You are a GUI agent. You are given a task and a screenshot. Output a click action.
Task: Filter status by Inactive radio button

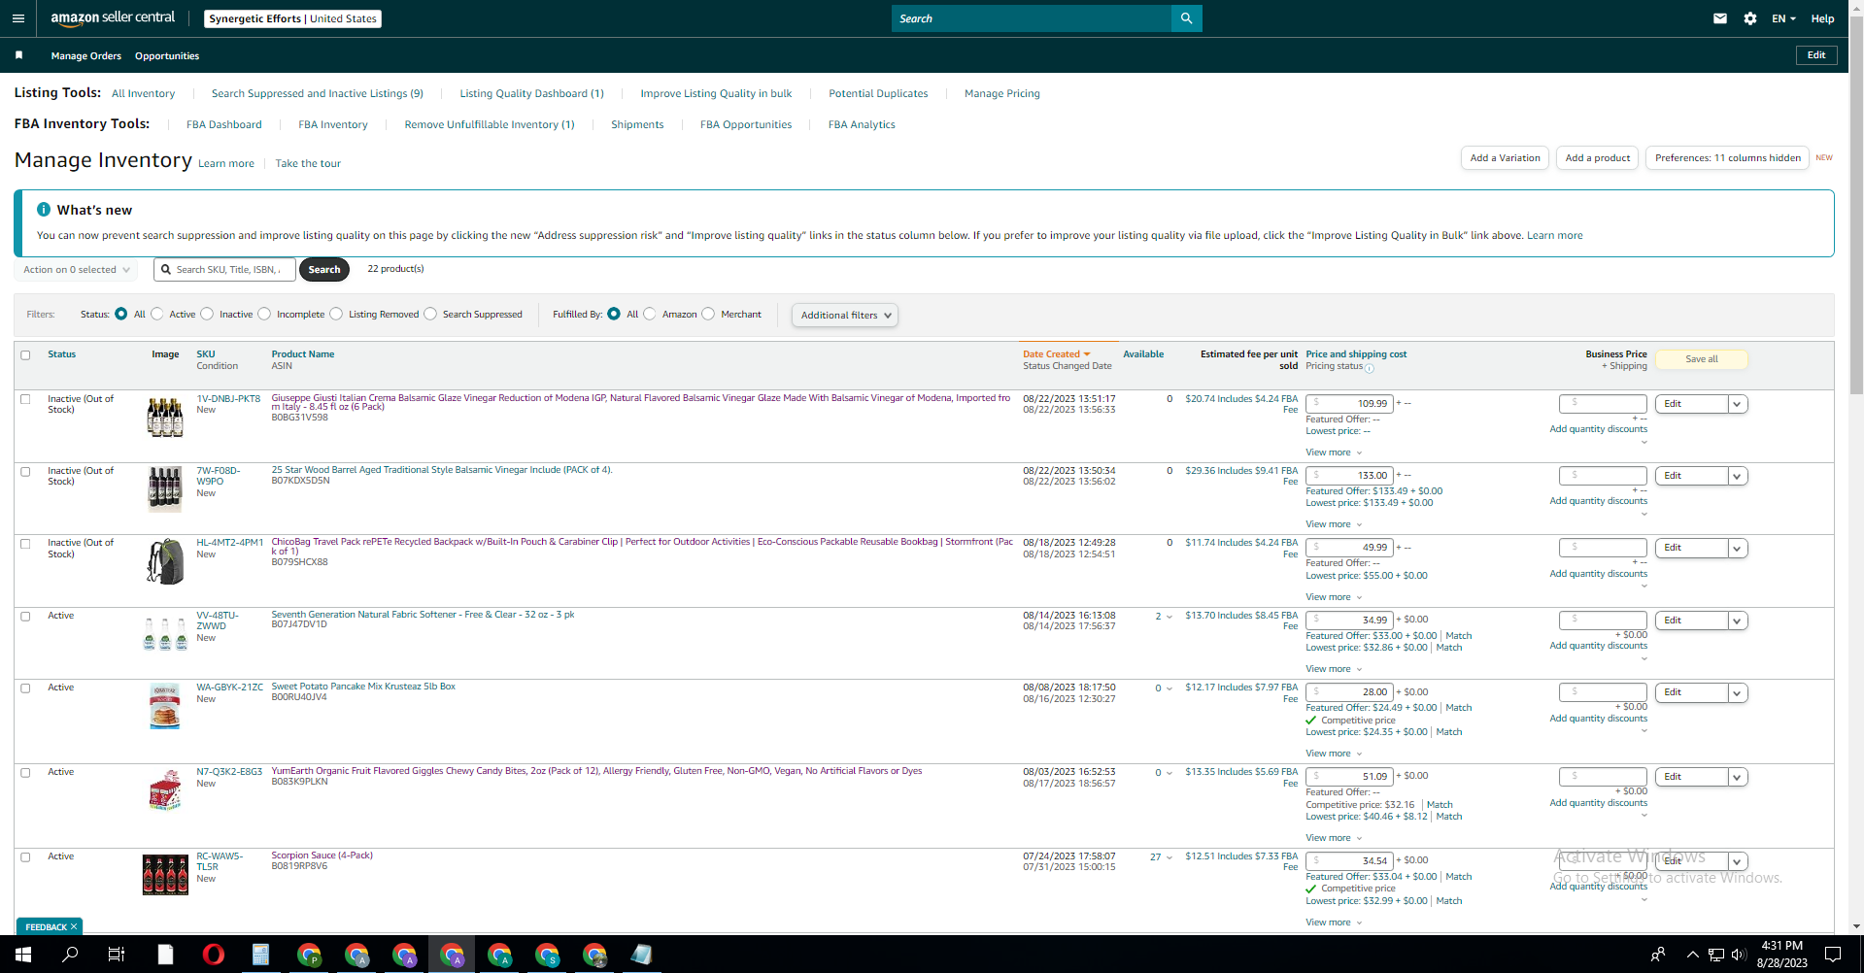[207, 314]
